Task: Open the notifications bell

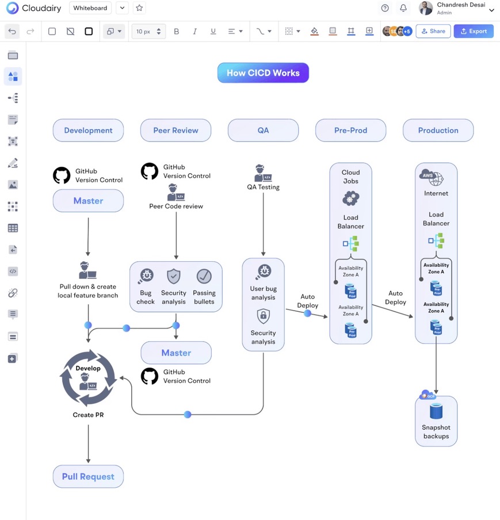Action: pos(403,8)
